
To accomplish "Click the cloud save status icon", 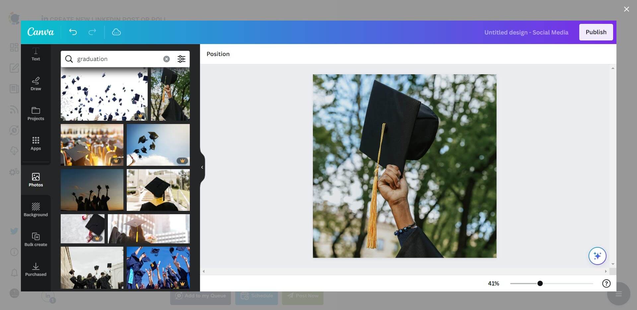I will click(116, 32).
